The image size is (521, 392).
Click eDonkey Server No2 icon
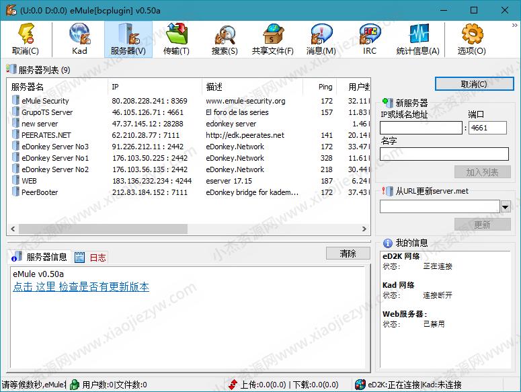(x=15, y=169)
